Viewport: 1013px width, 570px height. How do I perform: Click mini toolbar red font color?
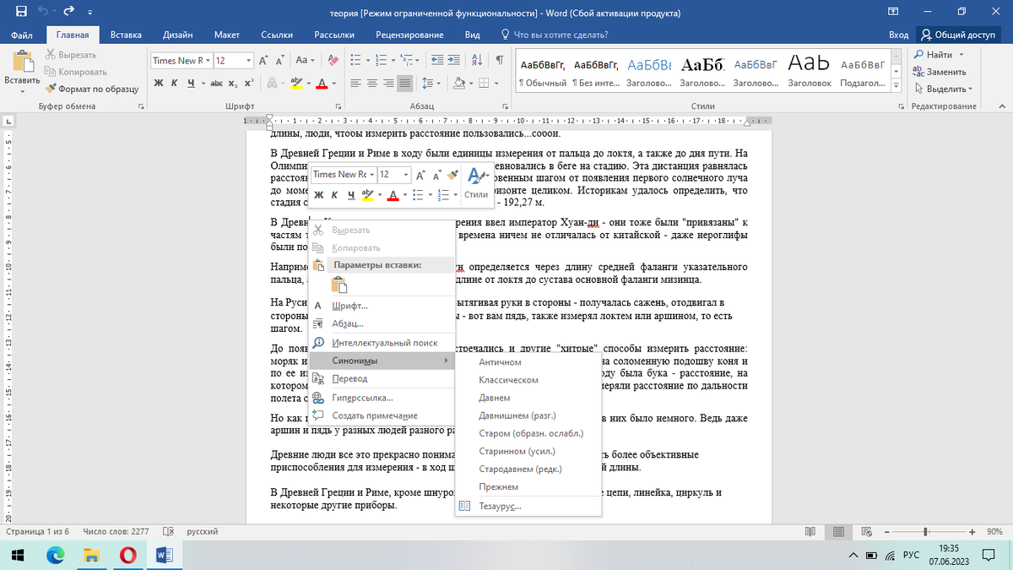tap(393, 195)
